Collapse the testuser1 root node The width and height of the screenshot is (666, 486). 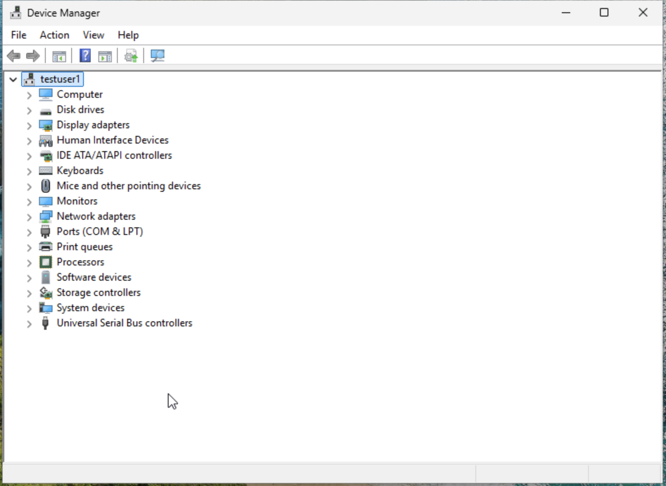pyautogui.click(x=13, y=80)
